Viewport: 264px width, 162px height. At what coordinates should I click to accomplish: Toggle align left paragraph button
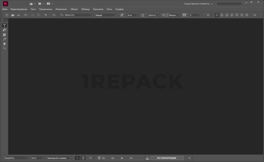[x=217, y=15]
